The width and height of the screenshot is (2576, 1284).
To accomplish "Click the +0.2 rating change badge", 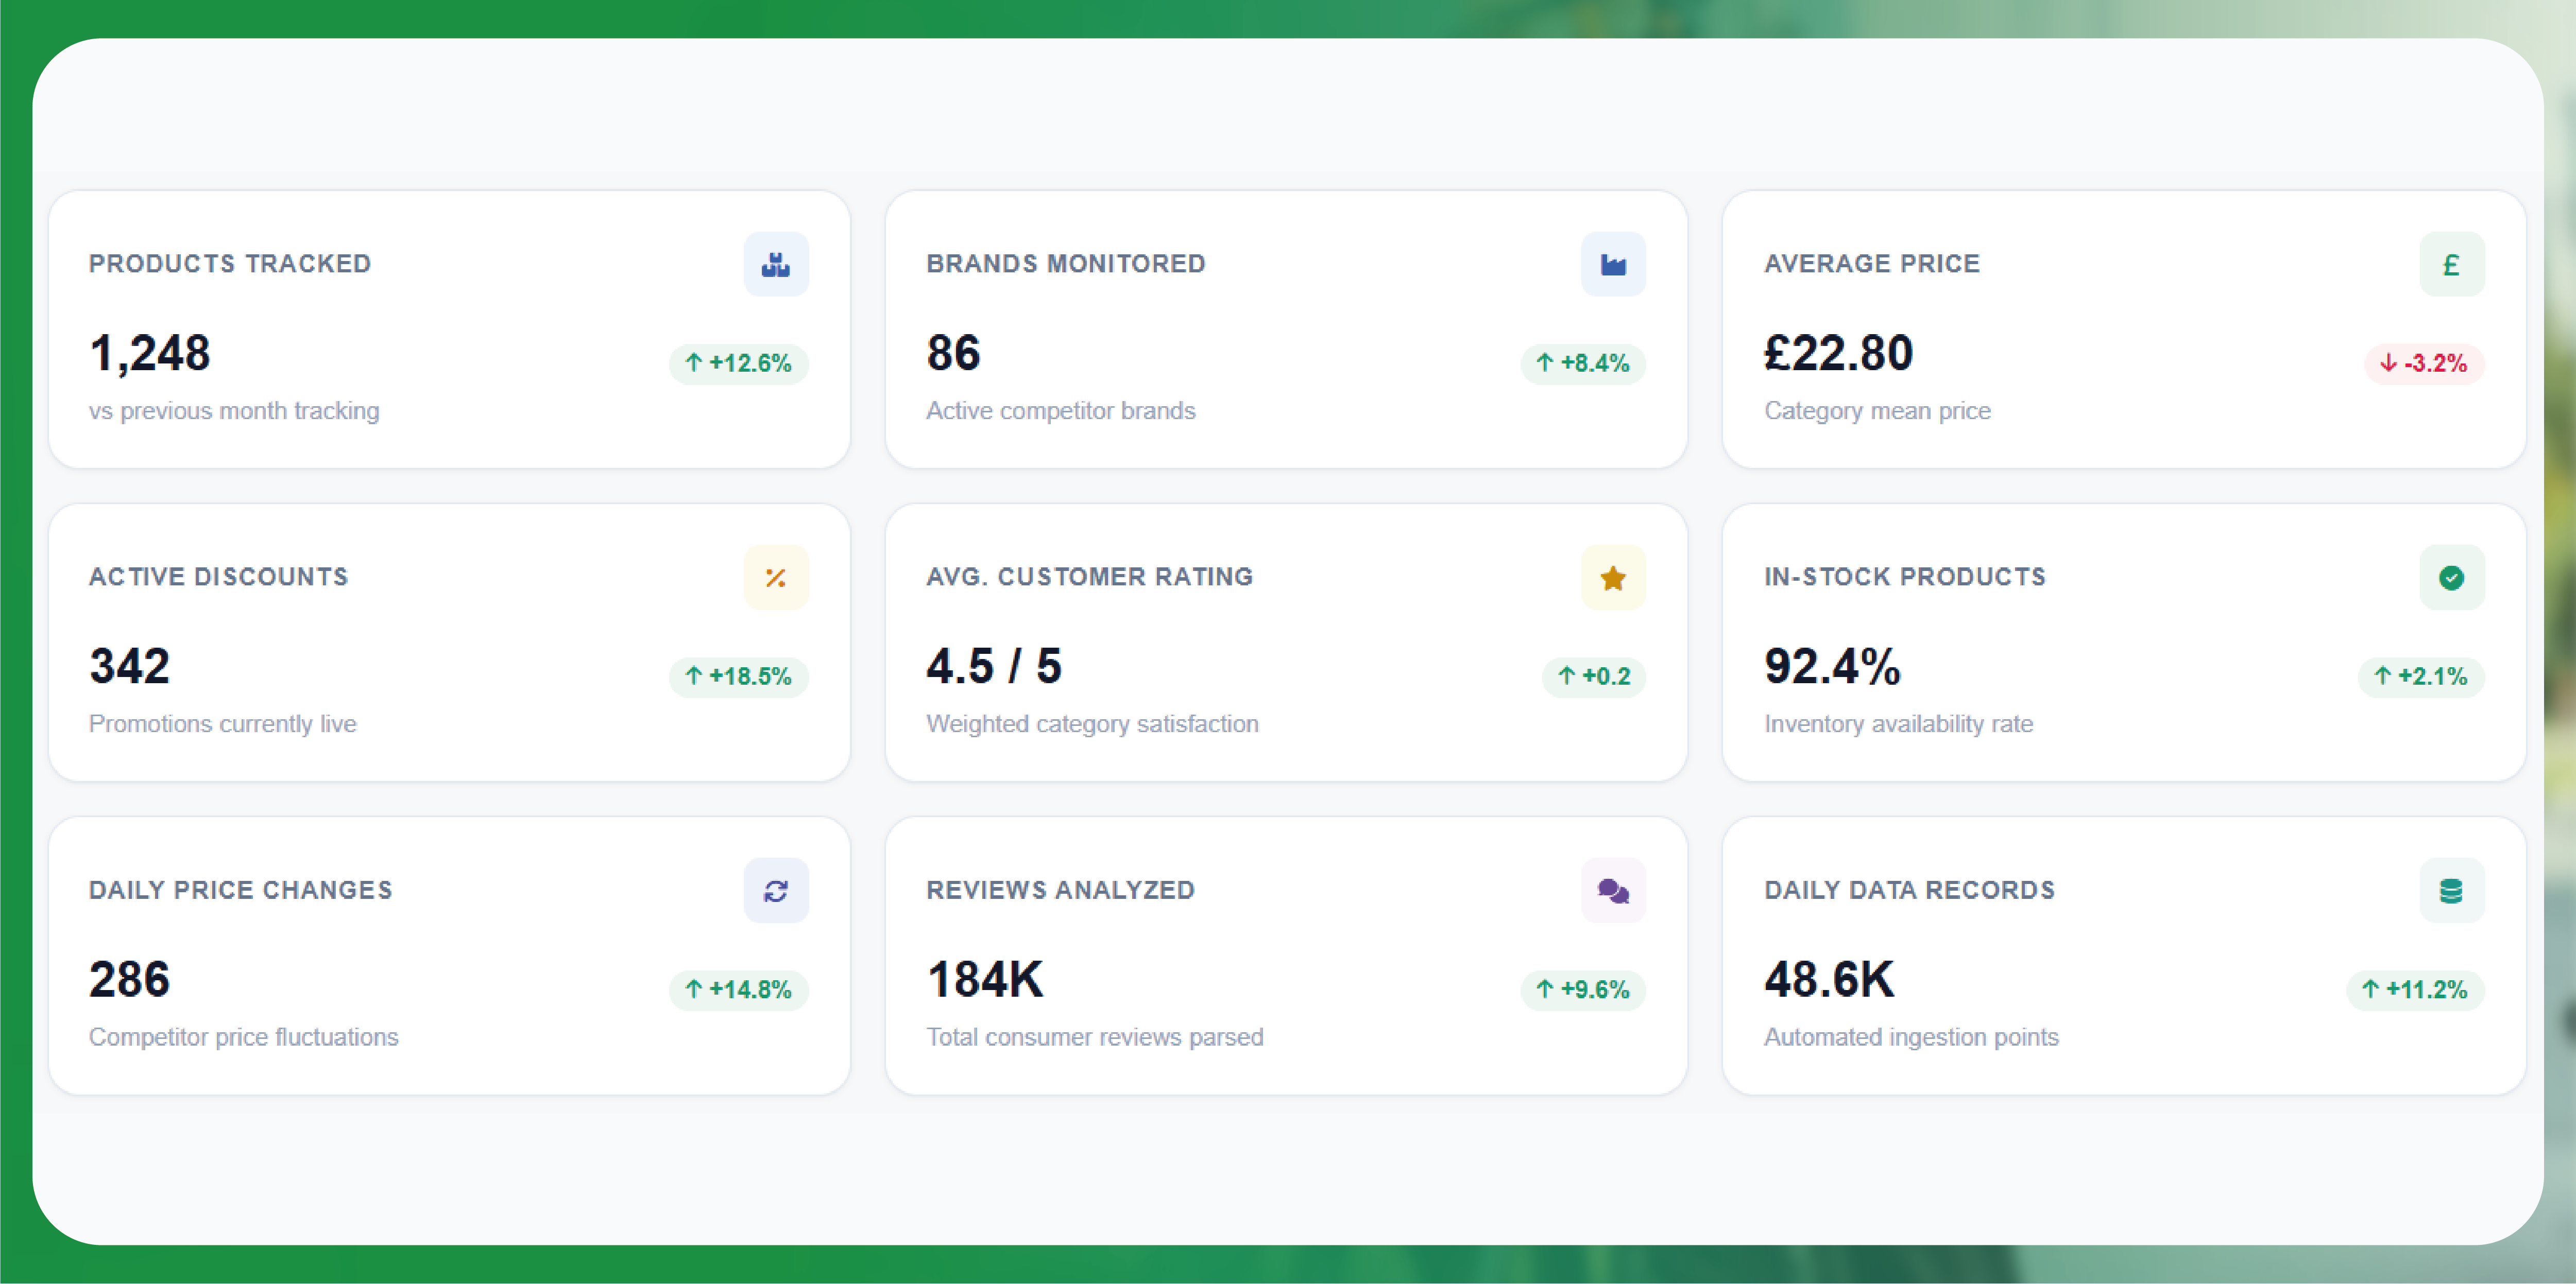I will (1593, 676).
